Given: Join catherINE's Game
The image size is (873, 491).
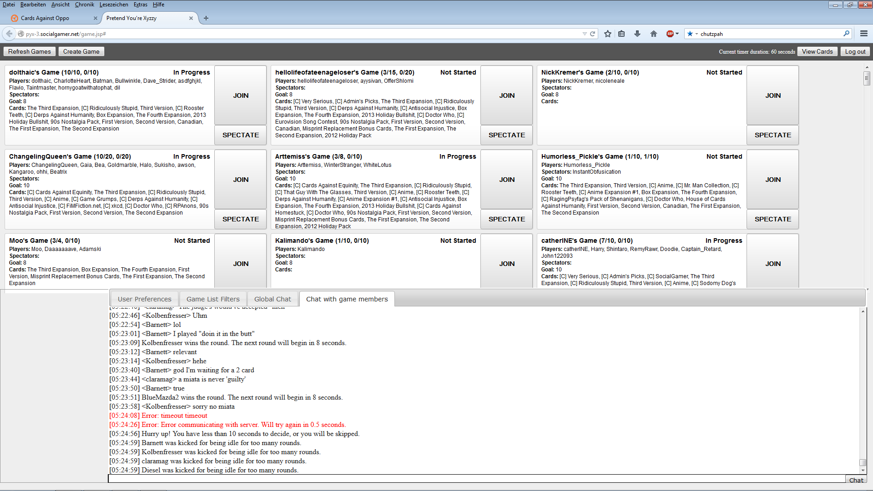Looking at the screenshot, I should point(773,261).
